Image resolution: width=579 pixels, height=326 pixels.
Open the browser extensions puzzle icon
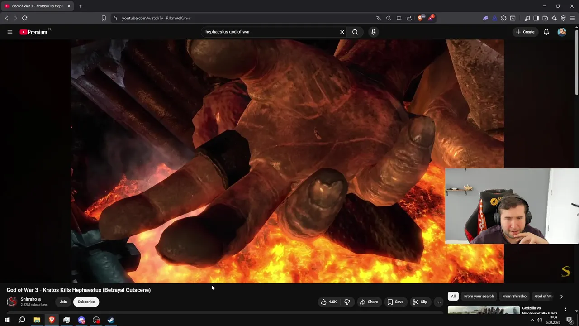pos(503,18)
